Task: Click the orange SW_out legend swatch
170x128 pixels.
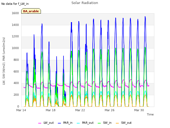Action: click(117, 123)
